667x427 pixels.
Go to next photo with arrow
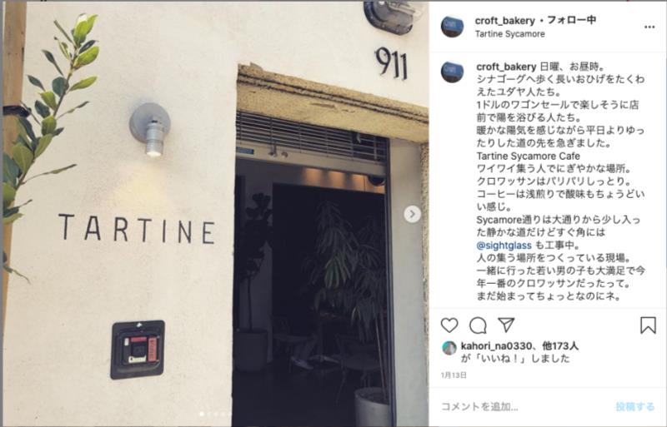coord(412,214)
